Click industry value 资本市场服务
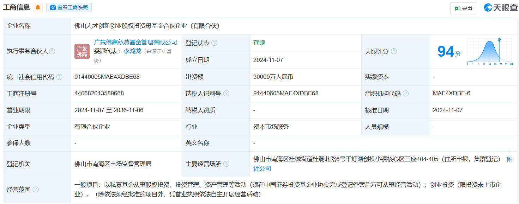519x204 pixels. click(x=271, y=127)
